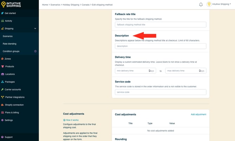Click the Packages box icon
The height and width of the screenshot is (141, 235).
tap(3, 82)
